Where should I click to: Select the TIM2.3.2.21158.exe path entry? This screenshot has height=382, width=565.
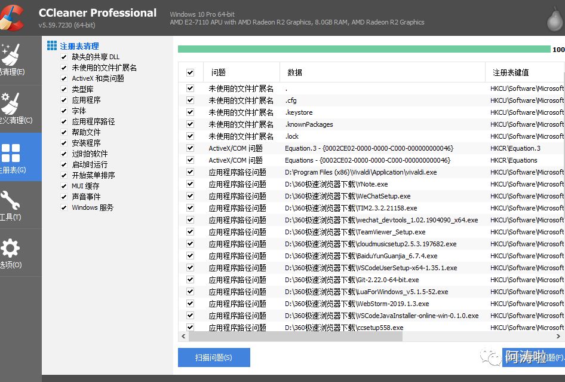coord(351,208)
